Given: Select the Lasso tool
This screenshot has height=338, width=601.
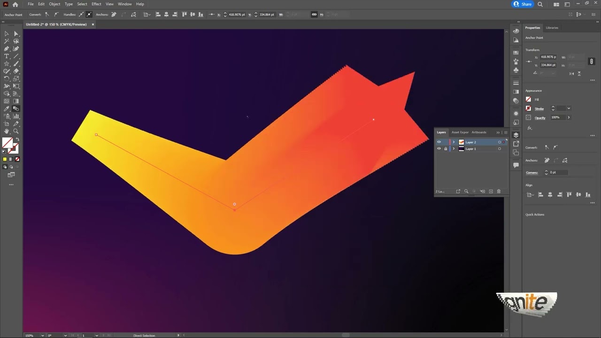Looking at the screenshot, I should pos(16,41).
